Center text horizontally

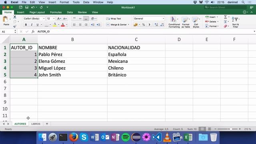coord(80,25)
